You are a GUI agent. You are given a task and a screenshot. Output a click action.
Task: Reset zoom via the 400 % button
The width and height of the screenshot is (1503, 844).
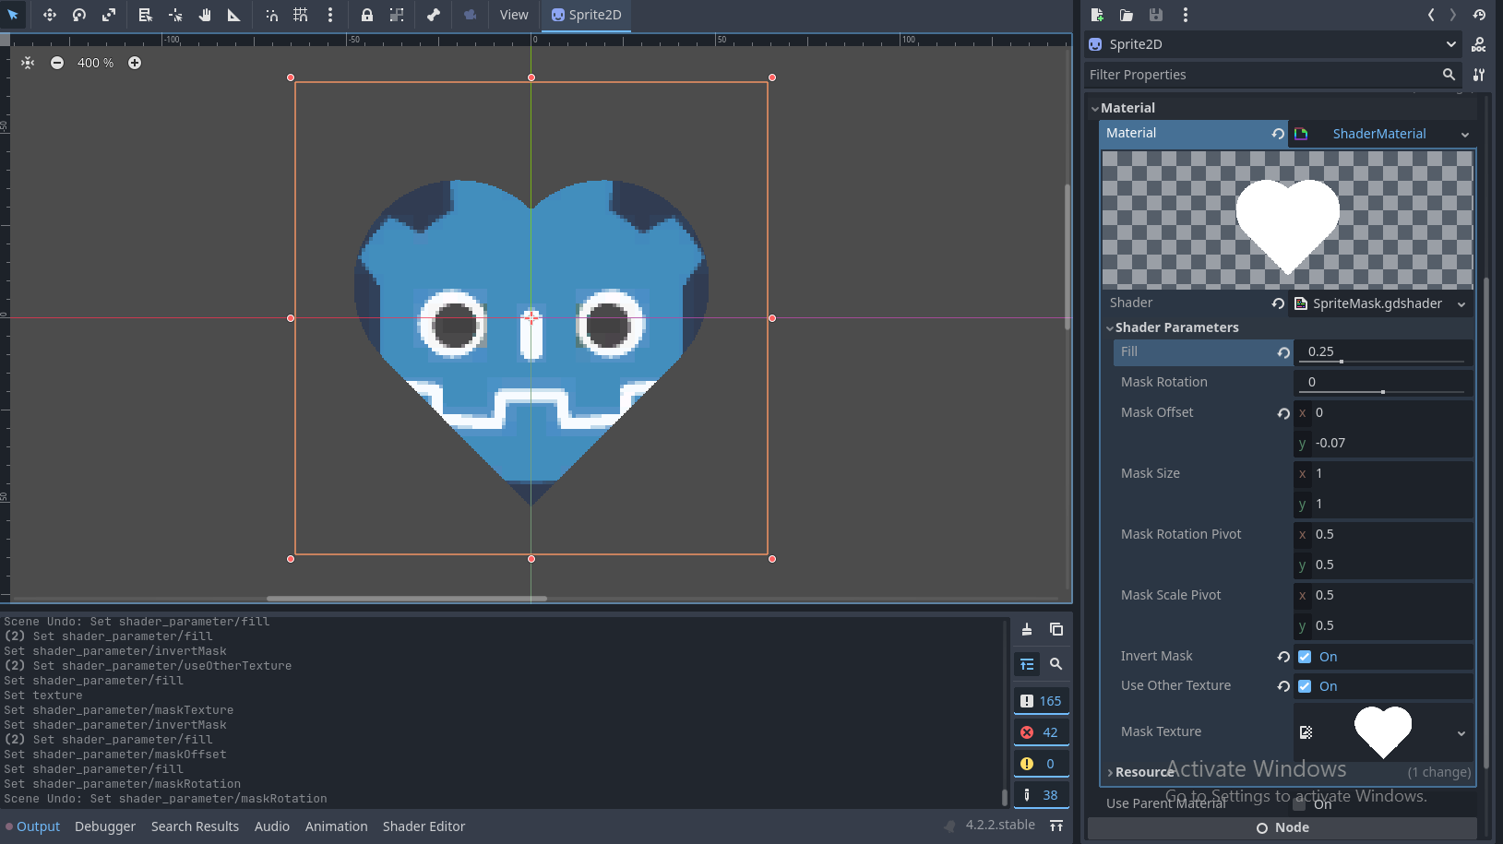tap(96, 63)
